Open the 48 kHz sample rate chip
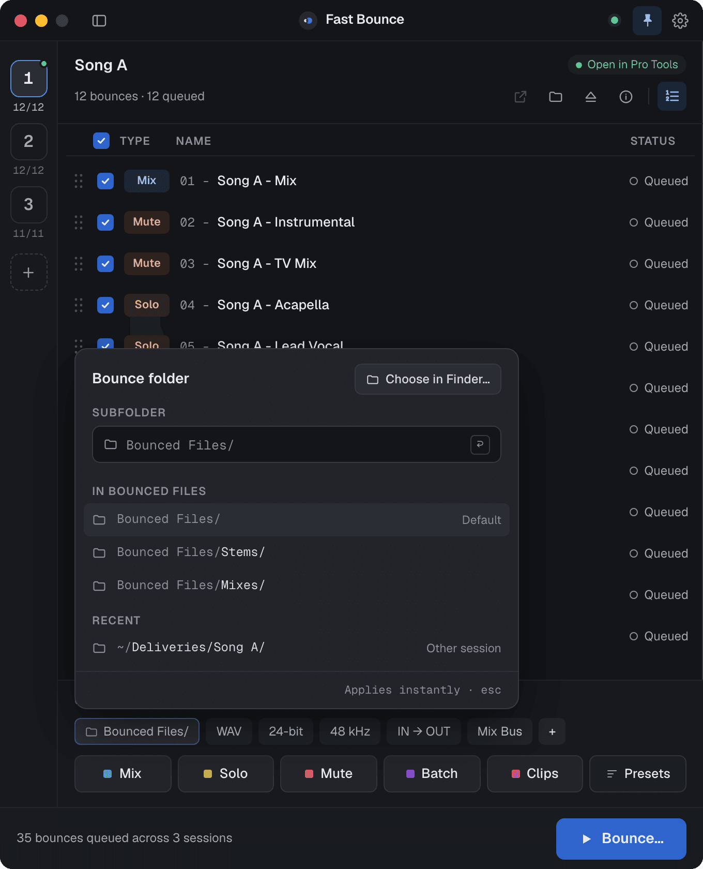The width and height of the screenshot is (703, 869). (x=350, y=731)
